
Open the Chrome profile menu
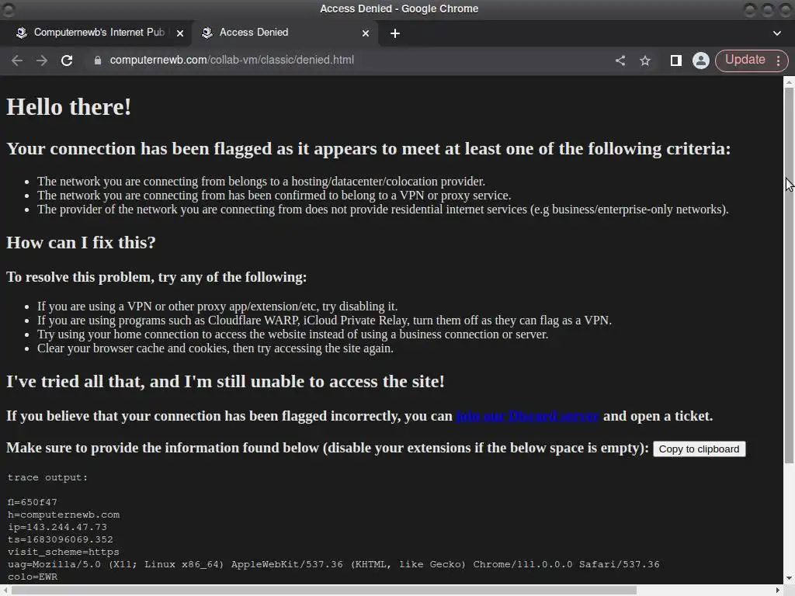tap(701, 61)
